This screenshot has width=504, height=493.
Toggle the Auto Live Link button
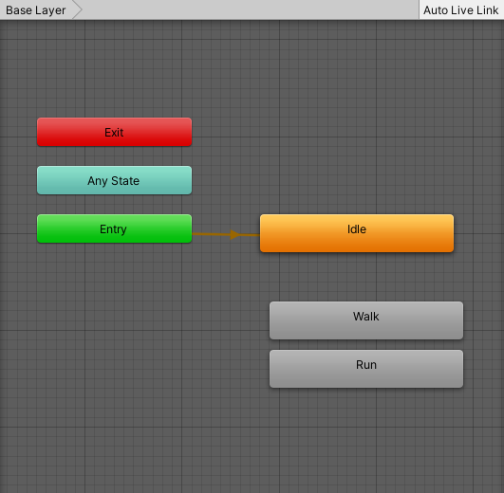click(461, 9)
